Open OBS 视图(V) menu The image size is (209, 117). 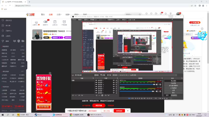tap(86, 20)
